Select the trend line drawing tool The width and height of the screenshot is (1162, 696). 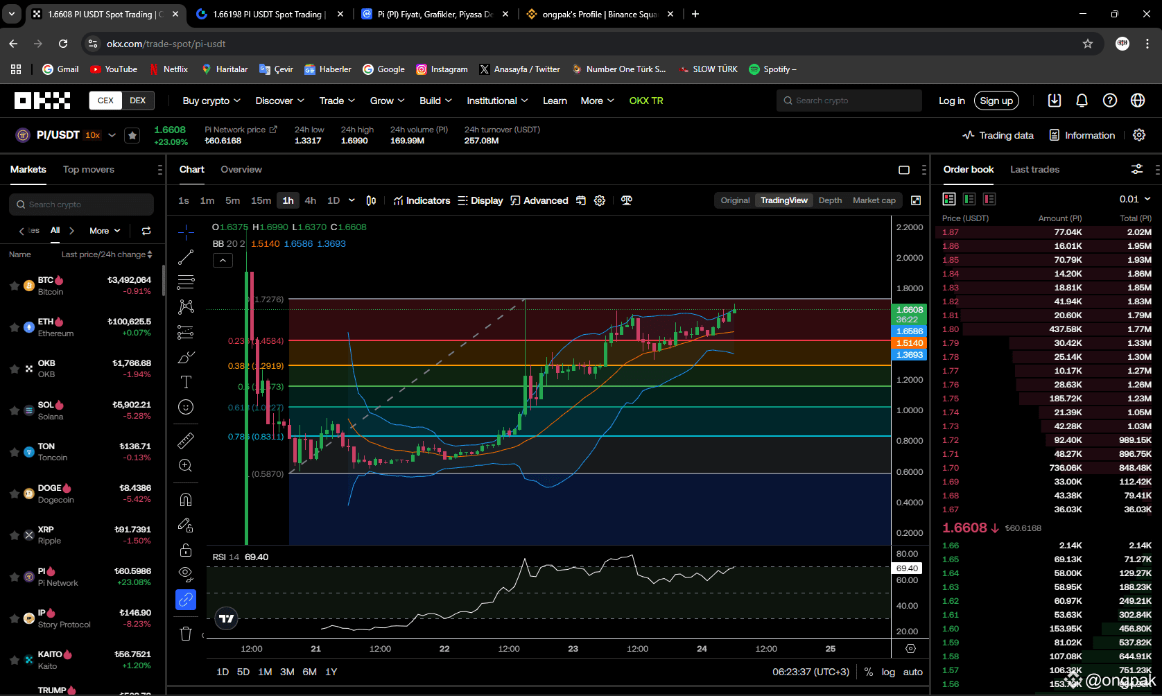tap(186, 257)
